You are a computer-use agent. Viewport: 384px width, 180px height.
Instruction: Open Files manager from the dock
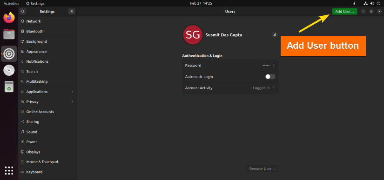[x=9, y=34]
